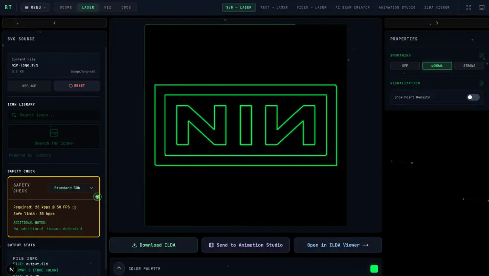The width and height of the screenshot is (489, 276).
Task: Click the BT logo
Action: click(x=8, y=7)
